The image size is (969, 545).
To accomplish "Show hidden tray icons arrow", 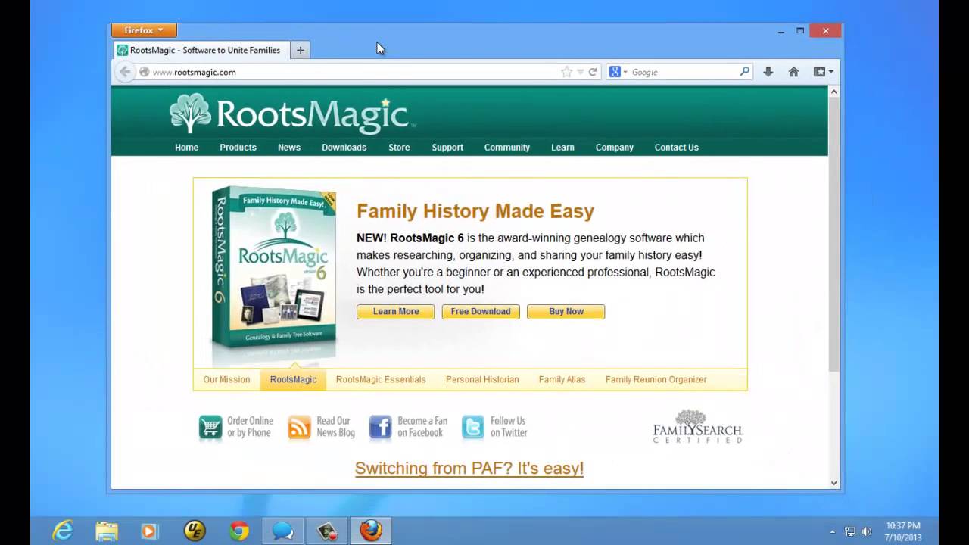I will (x=833, y=531).
